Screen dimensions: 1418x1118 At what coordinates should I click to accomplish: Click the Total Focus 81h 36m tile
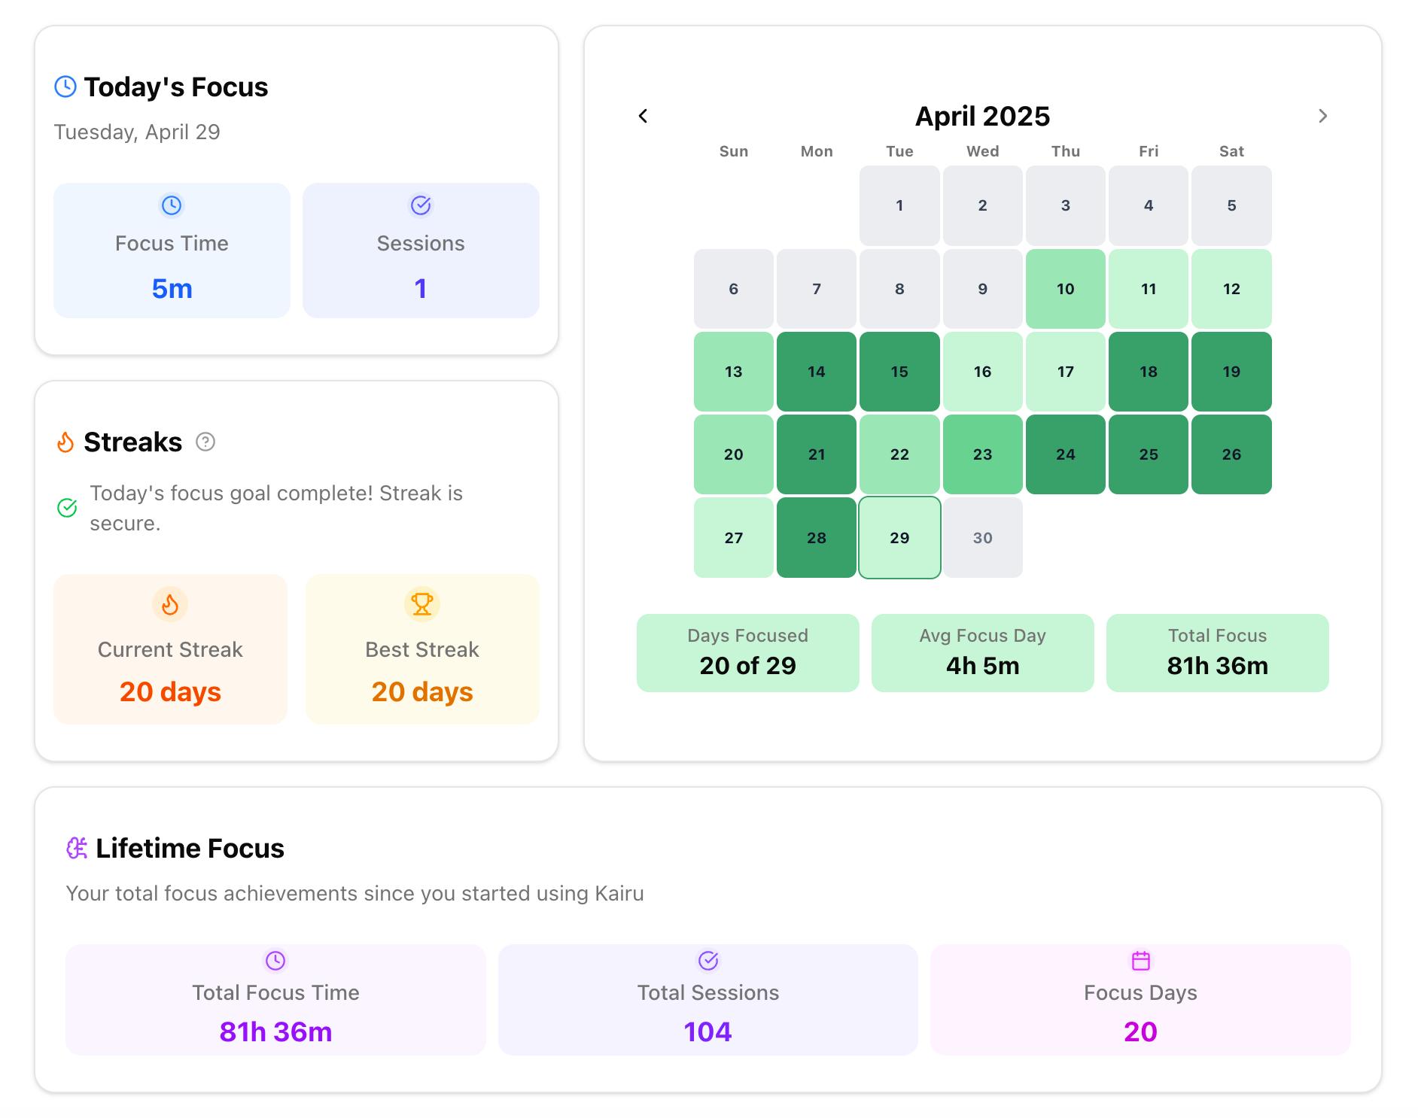pos(1218,652)
